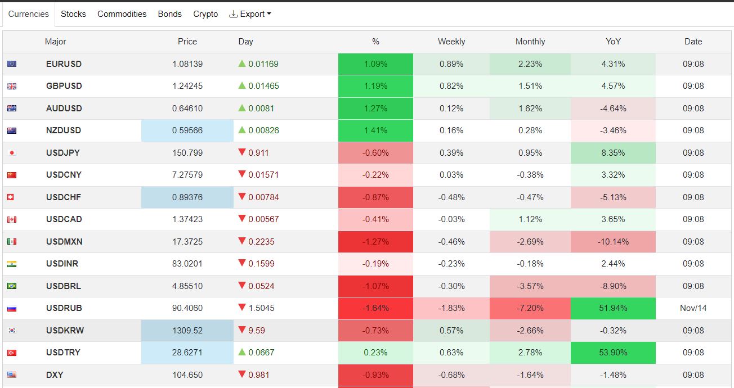This screenshot has height=388, width=734.
Task: Click the Canadian flag beside USDCAD
Action: pos(12,219)
